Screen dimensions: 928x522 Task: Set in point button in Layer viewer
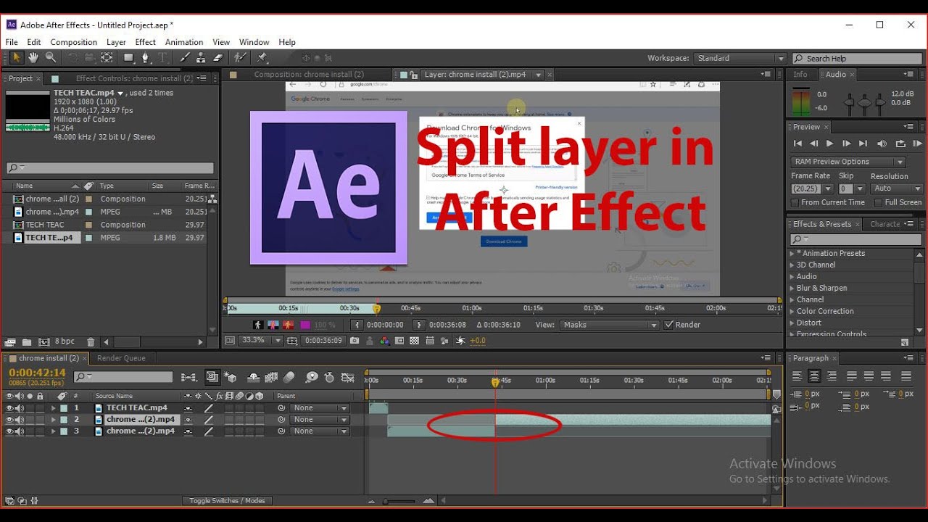(358, 325)
